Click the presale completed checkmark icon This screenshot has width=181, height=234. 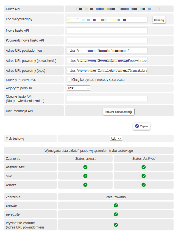pyautogui.click(x=116, y=205)
